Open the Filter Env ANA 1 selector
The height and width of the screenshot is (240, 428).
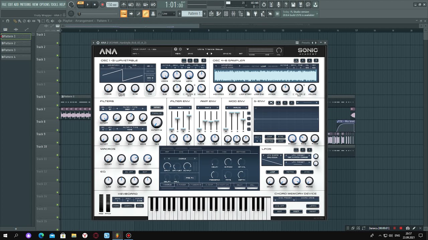(180, 108)
